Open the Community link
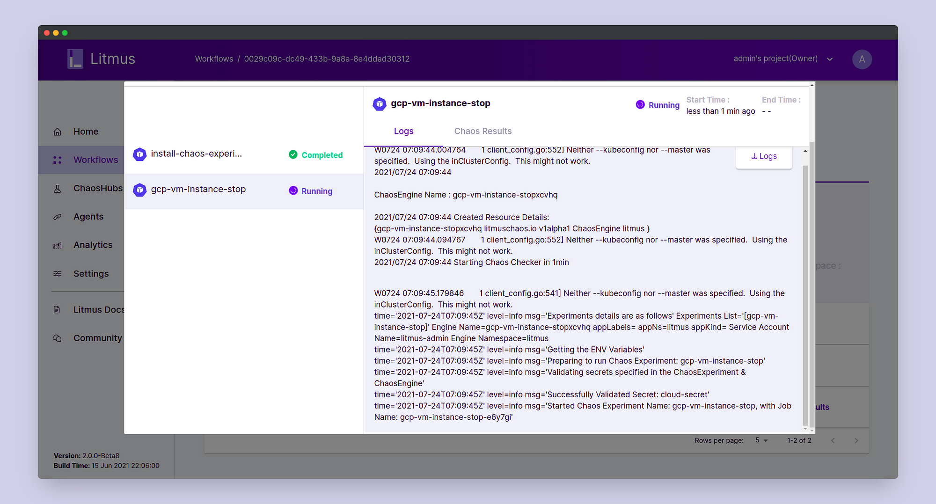 pyautogui.click(x=97, y=338)
